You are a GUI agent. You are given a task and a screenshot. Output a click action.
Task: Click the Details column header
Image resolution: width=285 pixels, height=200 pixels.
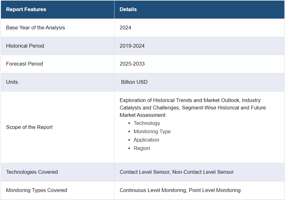[128, 9]
